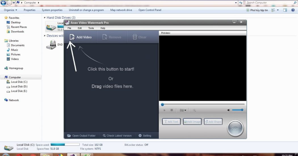Image resolution: width=298 pixels, height=156 pixels.
Task: Open the Help menu in Aoao
Action: pos(103,28)
